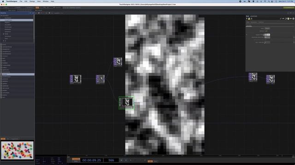Open the Window menu
The width and height of the screenshot is (295, 165).
pyautogui.click(x=46, y=1)
